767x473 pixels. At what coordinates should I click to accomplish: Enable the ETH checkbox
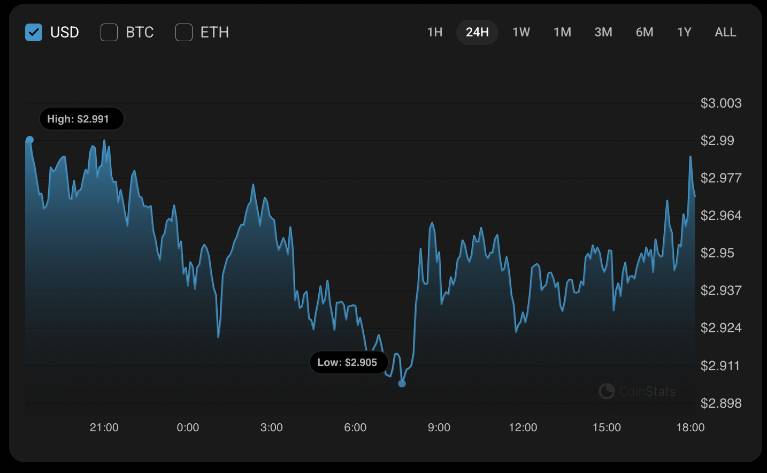[x=184, y=33]
